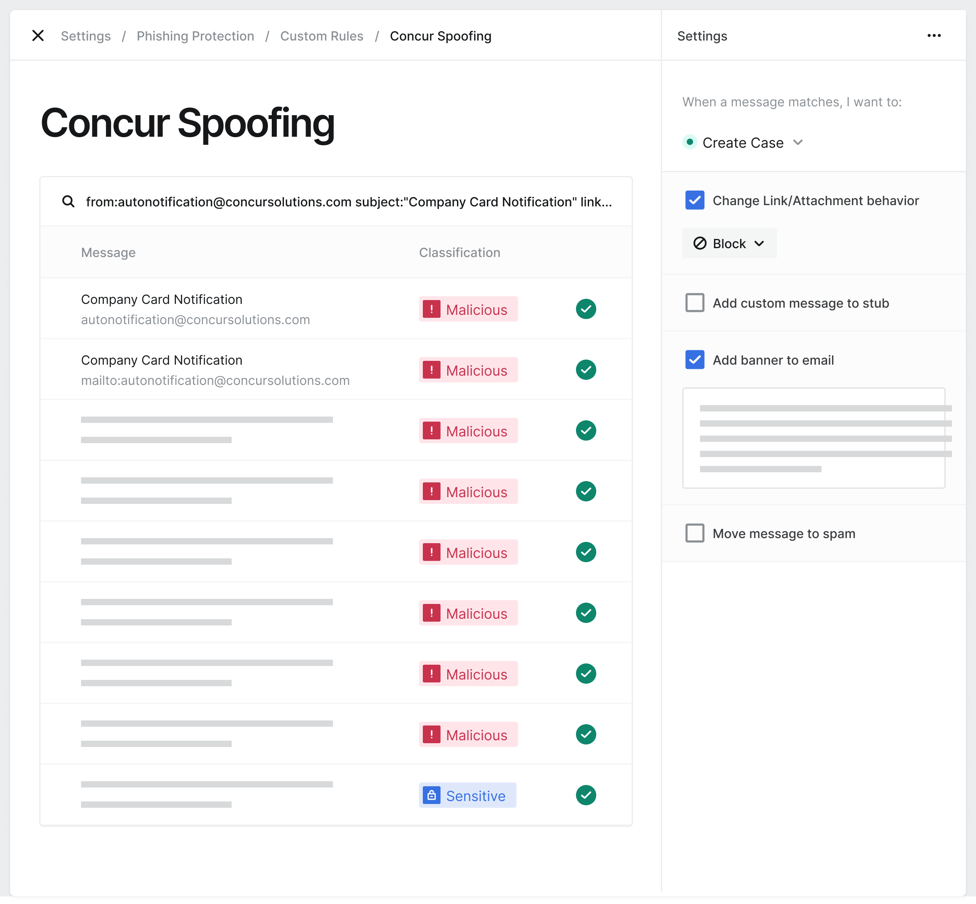Click the Classification column header
This screenshot has height=904, width=976.
click(x=459, y=253)
